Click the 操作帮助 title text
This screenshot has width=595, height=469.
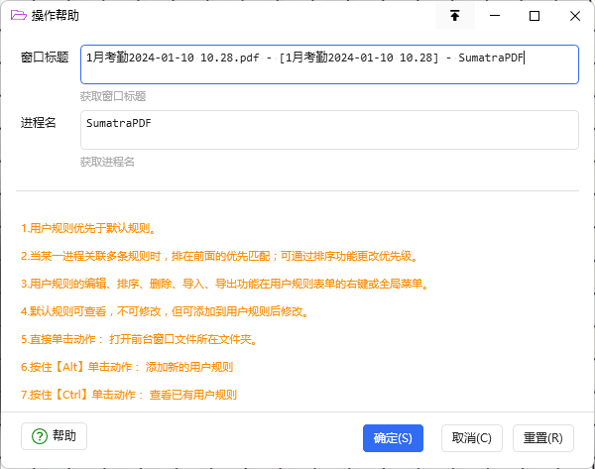pyautogui.click(x=56, y=16)
